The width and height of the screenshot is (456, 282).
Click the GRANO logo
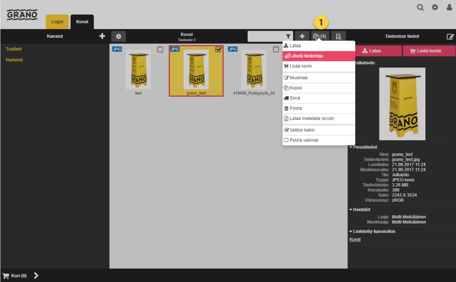click(x=22, y=15)
